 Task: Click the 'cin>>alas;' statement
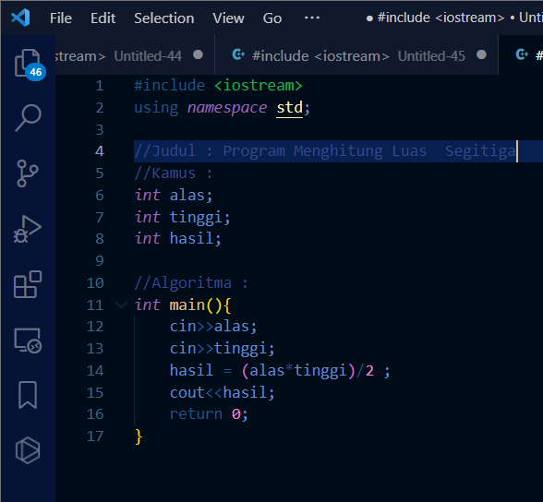click(213, 327)
